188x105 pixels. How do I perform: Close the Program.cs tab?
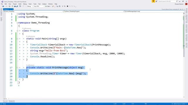pyautogui.click(x=12, y=9)
